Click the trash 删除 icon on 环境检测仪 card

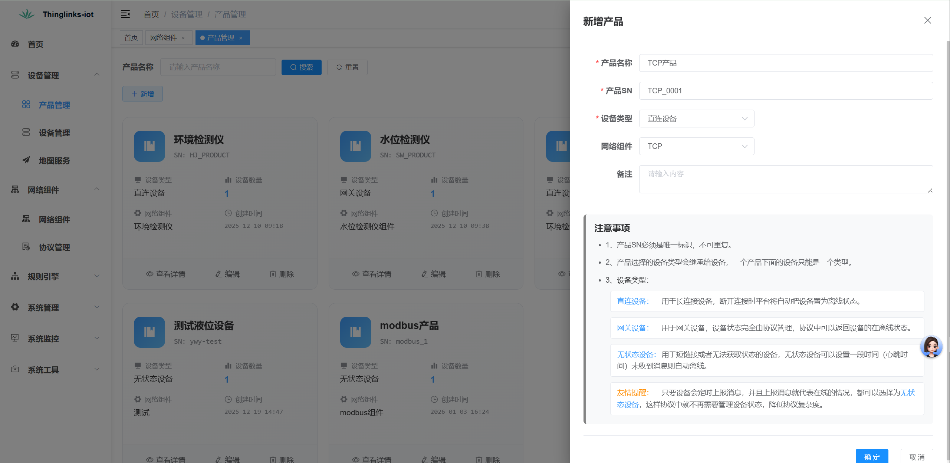273,274
